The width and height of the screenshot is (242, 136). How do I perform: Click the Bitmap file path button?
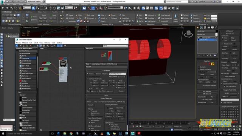(109, 102)
